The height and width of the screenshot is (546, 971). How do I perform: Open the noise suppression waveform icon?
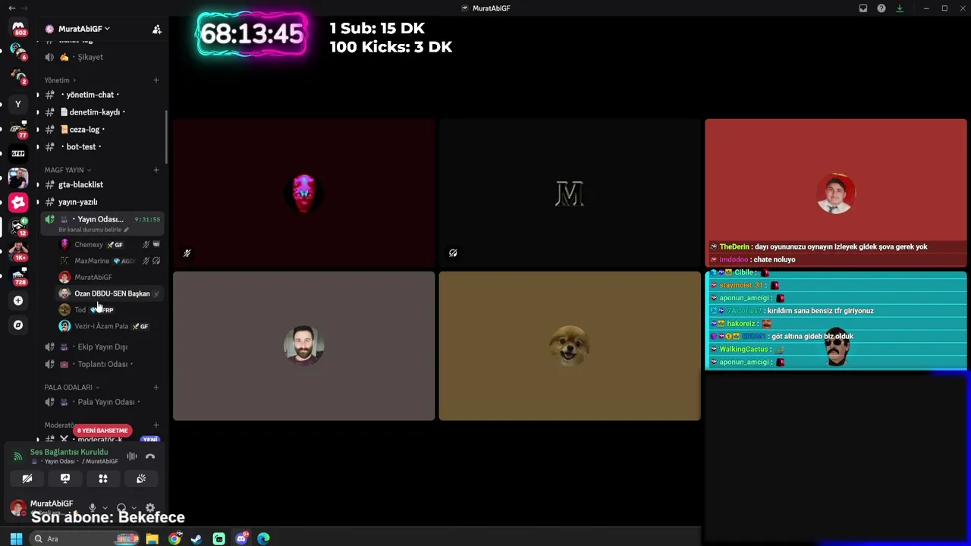pyautogui.click(x=132, y=457)
